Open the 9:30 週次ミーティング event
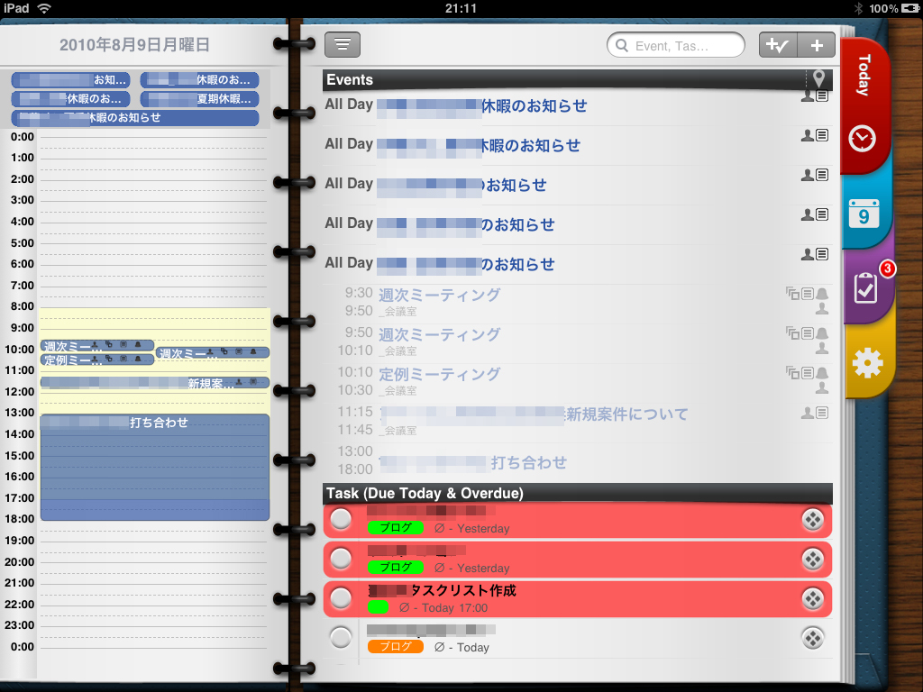The height and width of the screenshot is (692, 923). 440,296
